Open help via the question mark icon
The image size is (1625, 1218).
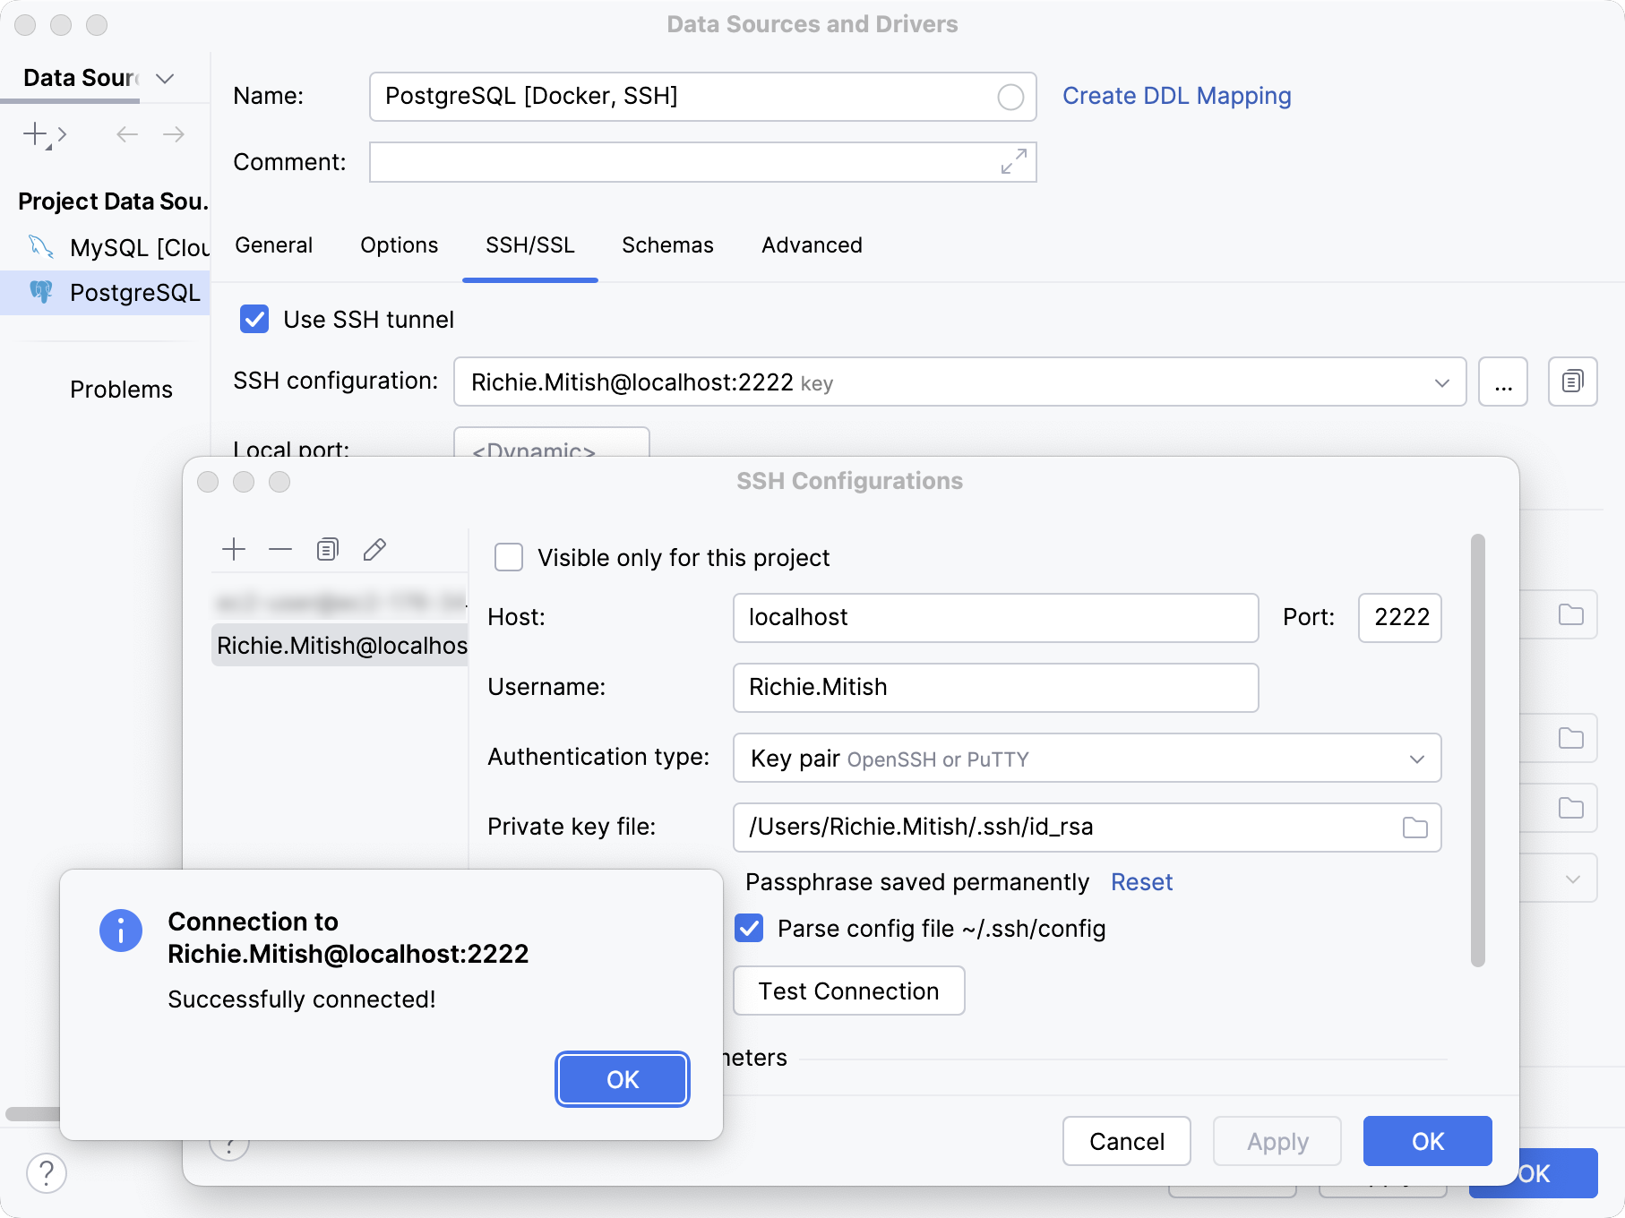(x=47, y=1173)
